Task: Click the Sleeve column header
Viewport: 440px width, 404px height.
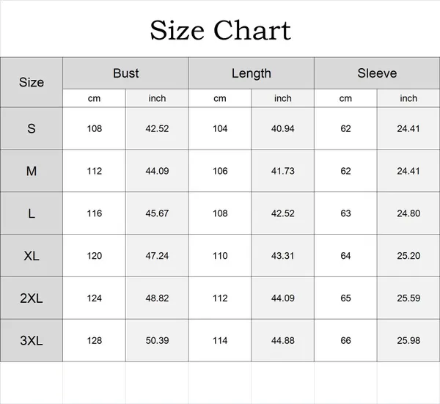Action: 377,73
